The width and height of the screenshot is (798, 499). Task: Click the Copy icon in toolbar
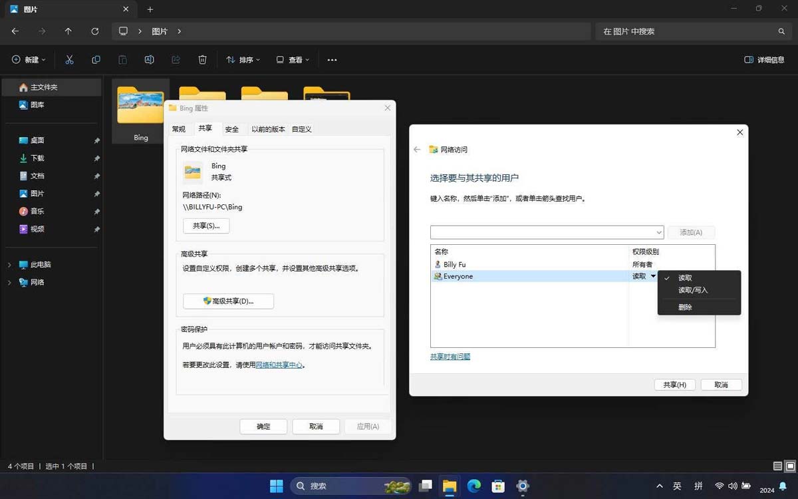pyautogui.click(x=96, y=60)
